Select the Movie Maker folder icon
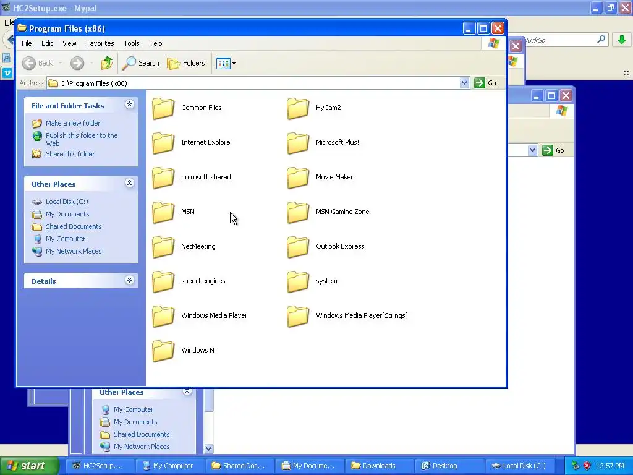633x475 pixels. (x=298, y=178)
